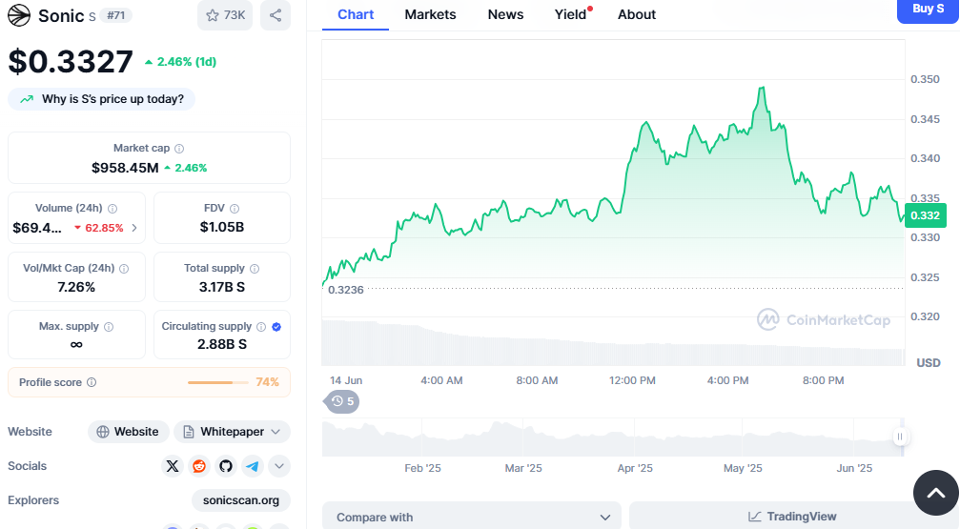Show Circulating supply info icon
The image size is (960, 529).
point(261,326)
